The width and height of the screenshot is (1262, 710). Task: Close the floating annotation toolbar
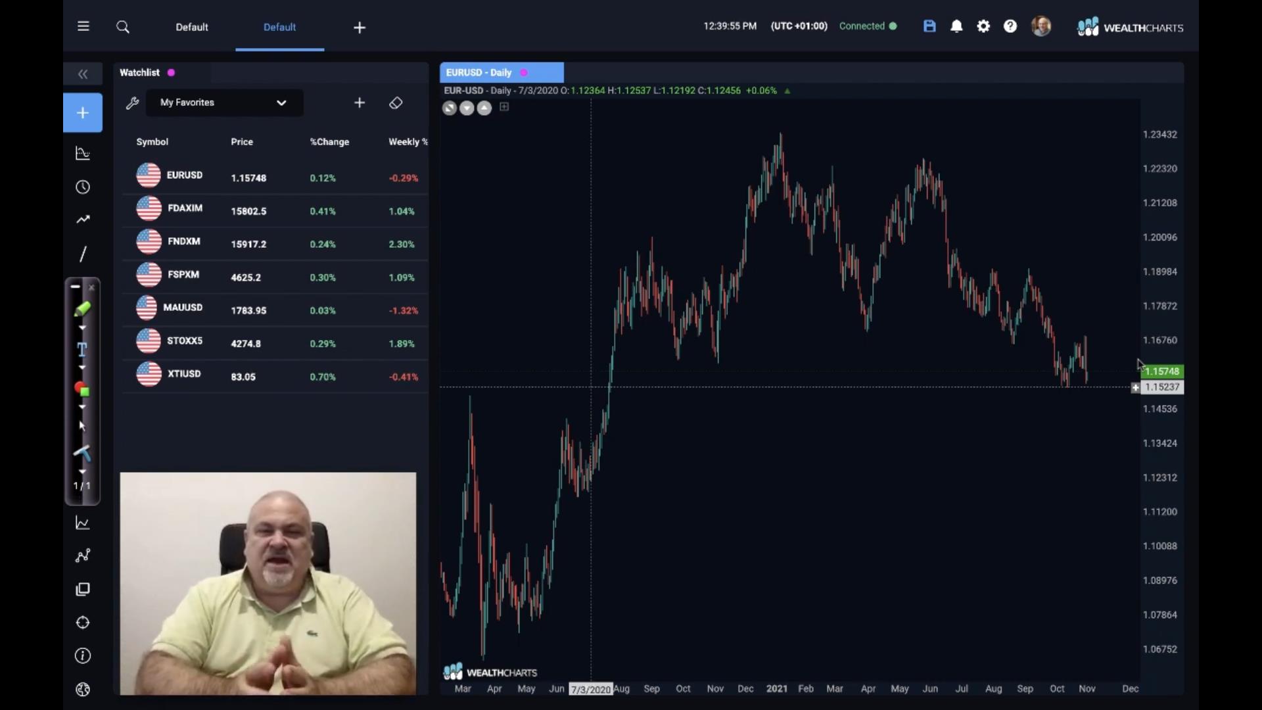pyautogui.click(x=91, y=287)
